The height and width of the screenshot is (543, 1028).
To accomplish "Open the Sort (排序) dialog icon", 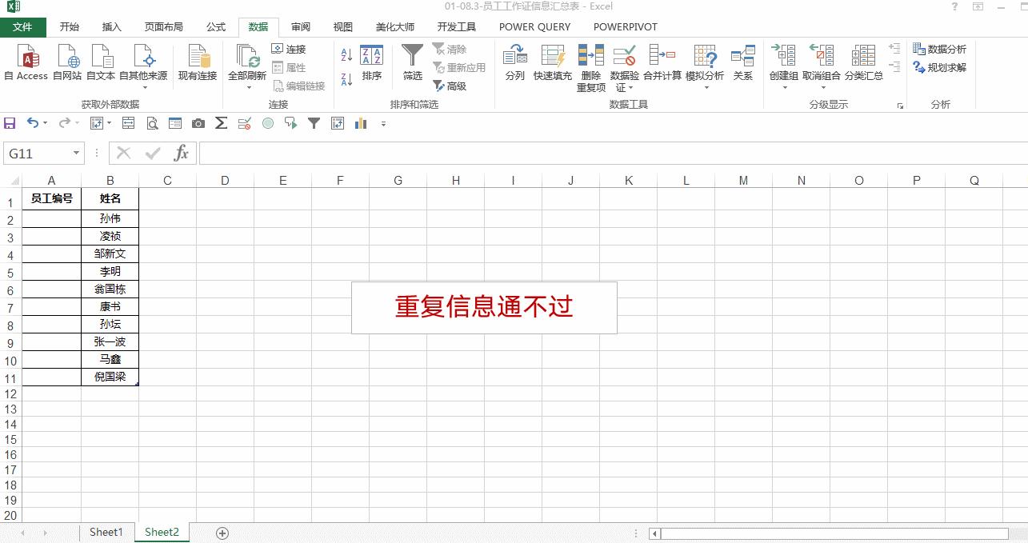I will pos(372,55).
